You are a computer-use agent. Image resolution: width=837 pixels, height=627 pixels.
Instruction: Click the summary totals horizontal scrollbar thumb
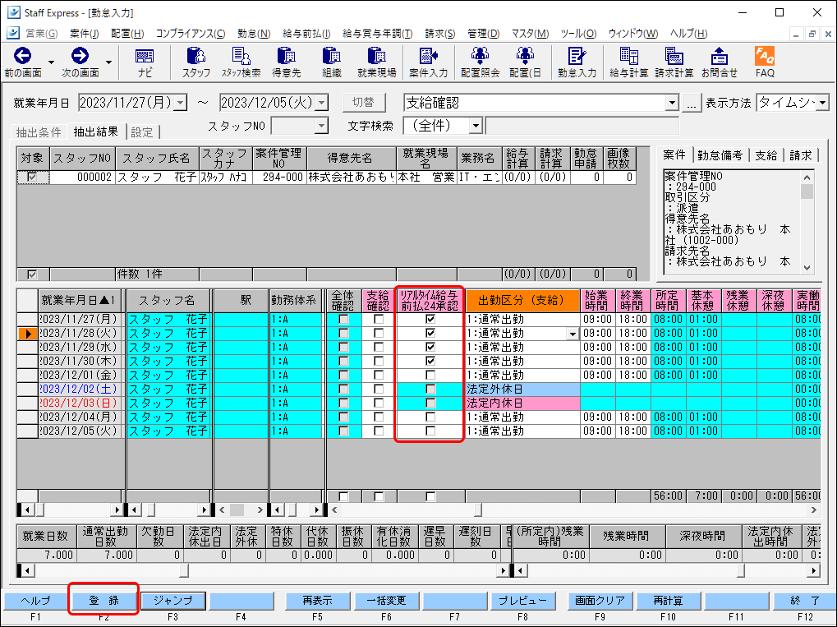[184, 571]
